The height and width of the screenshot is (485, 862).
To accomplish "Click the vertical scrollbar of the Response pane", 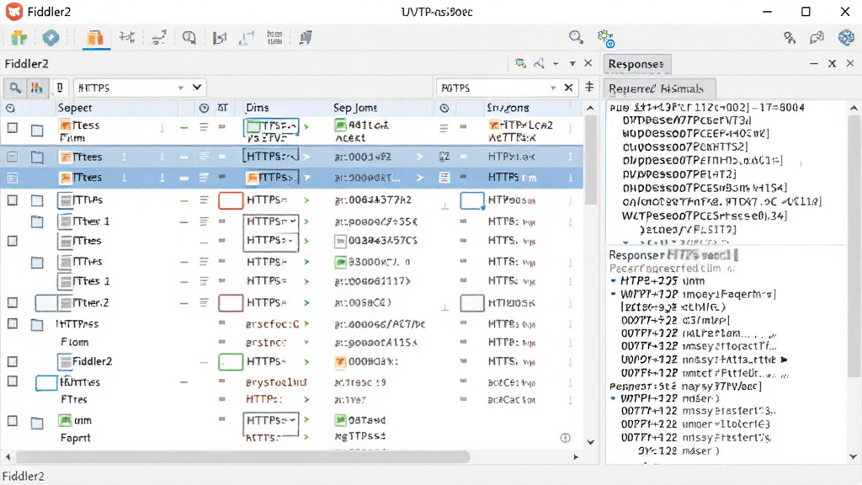I will tap(854, 248).
